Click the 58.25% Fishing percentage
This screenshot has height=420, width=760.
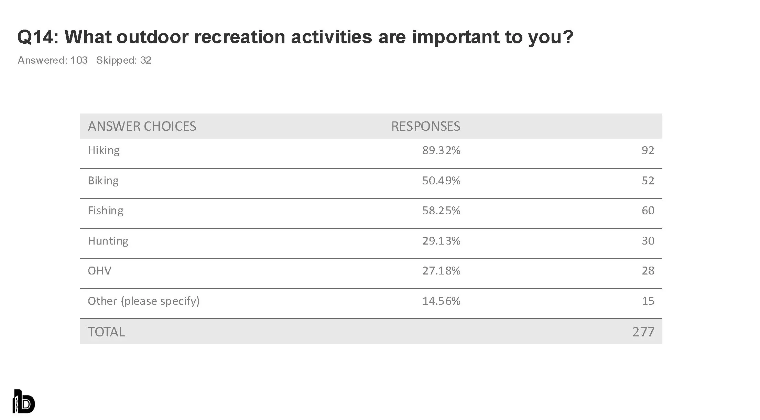coord(441,211)
